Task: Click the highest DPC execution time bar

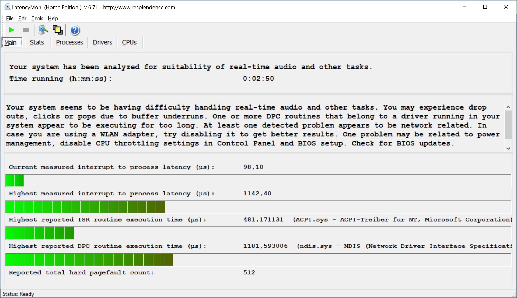Action: tap(89, 260)
